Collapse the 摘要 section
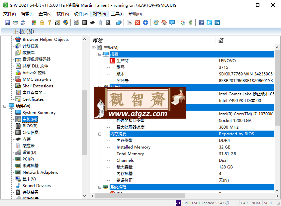Image resolution: width=281 pixels, height=206 pixels. click(100, 54)
